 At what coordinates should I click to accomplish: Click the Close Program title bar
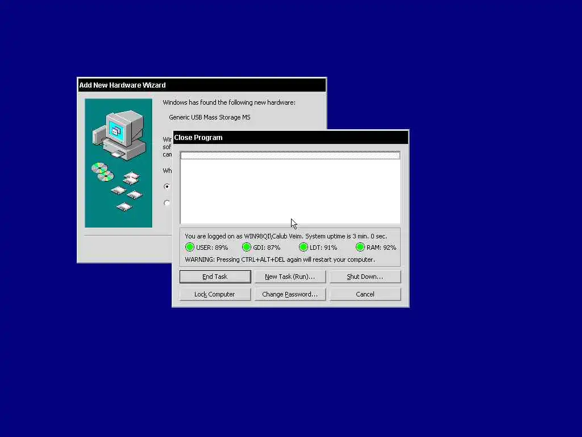(x=290, y=138)
